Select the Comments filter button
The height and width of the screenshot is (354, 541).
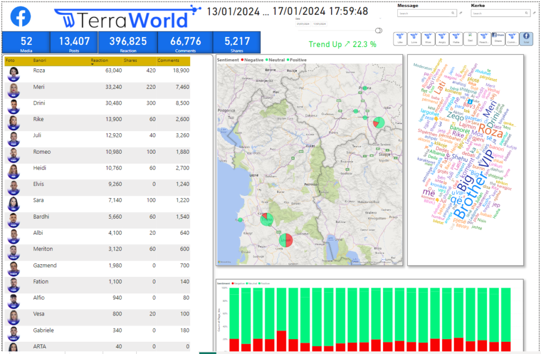point(512,39)
